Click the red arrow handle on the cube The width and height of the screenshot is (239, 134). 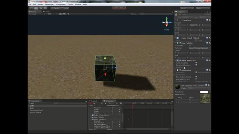(x=105, y=74)
